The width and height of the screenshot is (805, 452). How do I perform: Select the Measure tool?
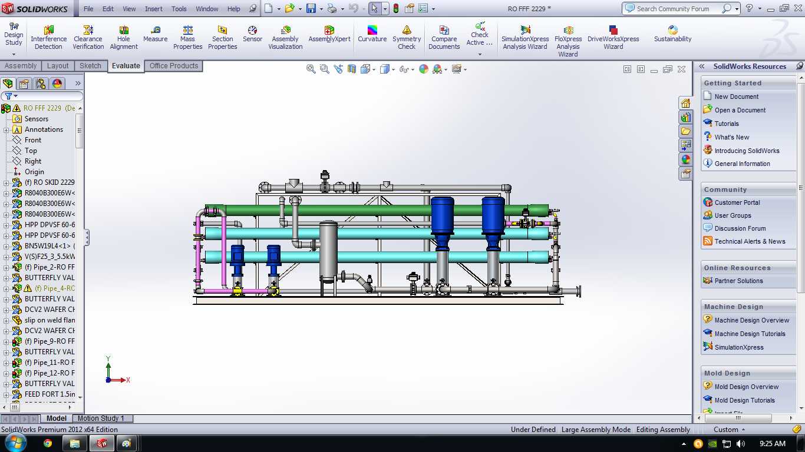tap(155, 34)
